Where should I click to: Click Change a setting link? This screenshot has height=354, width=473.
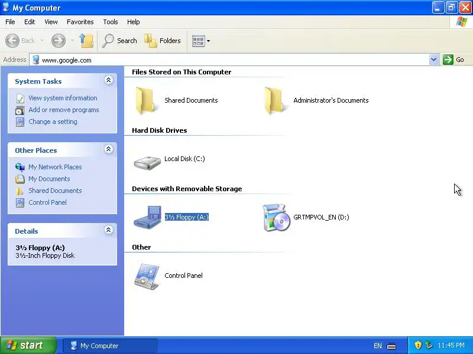pyautogui.click(x=53, y=122)
